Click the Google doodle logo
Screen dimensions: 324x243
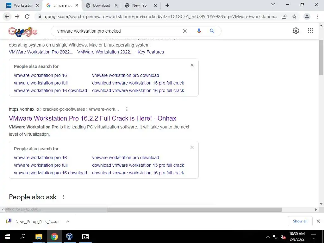[23, 31]
